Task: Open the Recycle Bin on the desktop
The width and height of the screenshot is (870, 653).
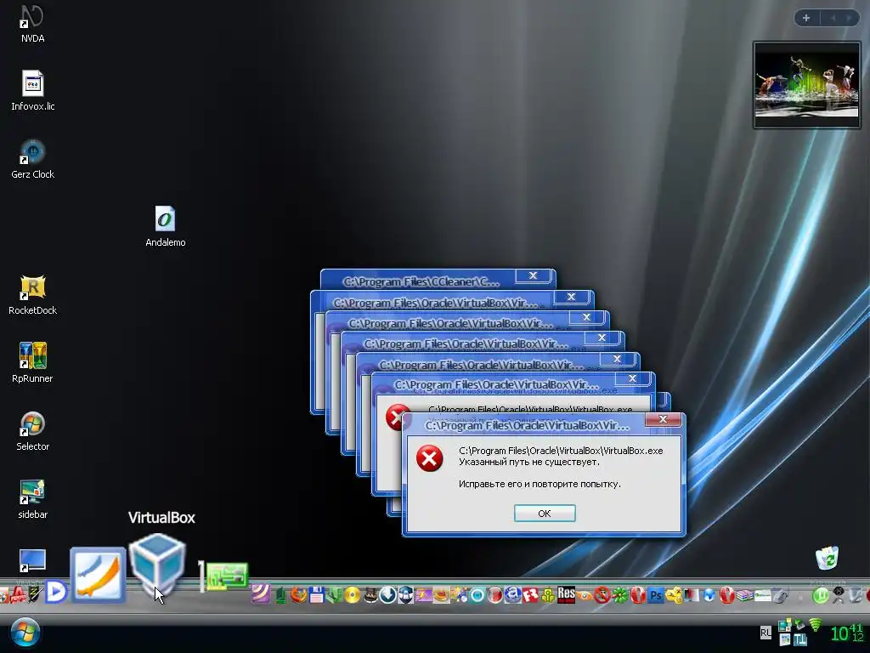Action: (x=828, y=558)
